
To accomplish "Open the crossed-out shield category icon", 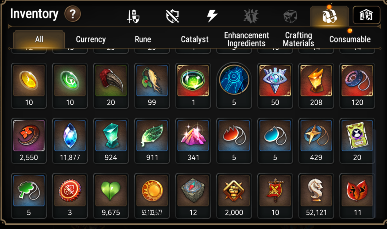I will pos(172,16).
